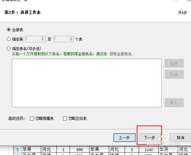Click first 河北 cell in row 5
This screenshot has width=191, height=155.
point(49,149)
